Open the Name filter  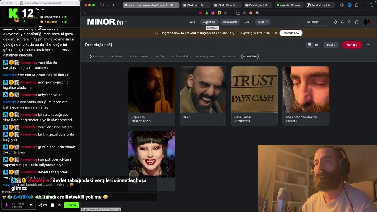(116, 57)
